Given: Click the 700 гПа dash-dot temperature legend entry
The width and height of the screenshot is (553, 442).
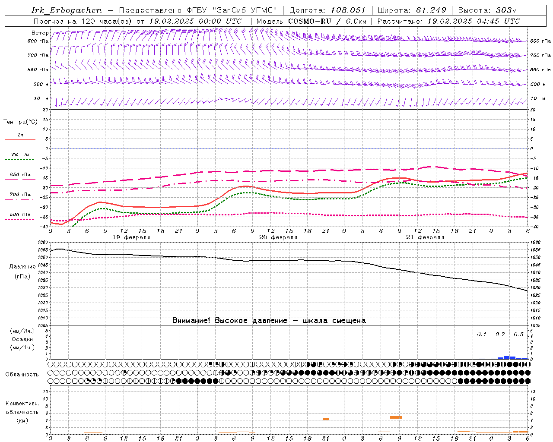Looking at the screenshot, I should tap(20, 196).
